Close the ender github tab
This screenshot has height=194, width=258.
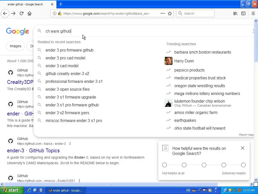point(52,4)
